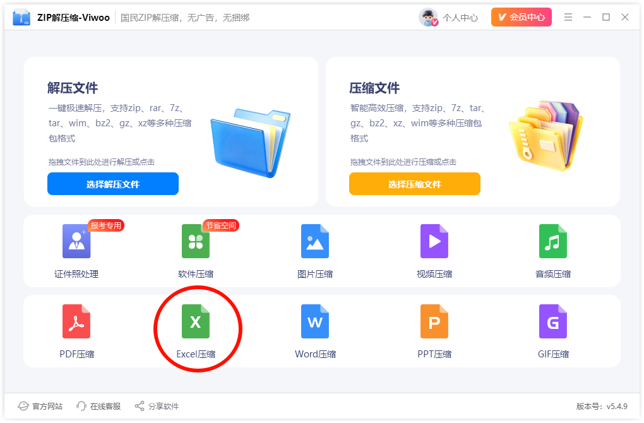This screenshot has height=423, width=644.
Task: Open the Excel压缩 compression icon
Action: 196,321
